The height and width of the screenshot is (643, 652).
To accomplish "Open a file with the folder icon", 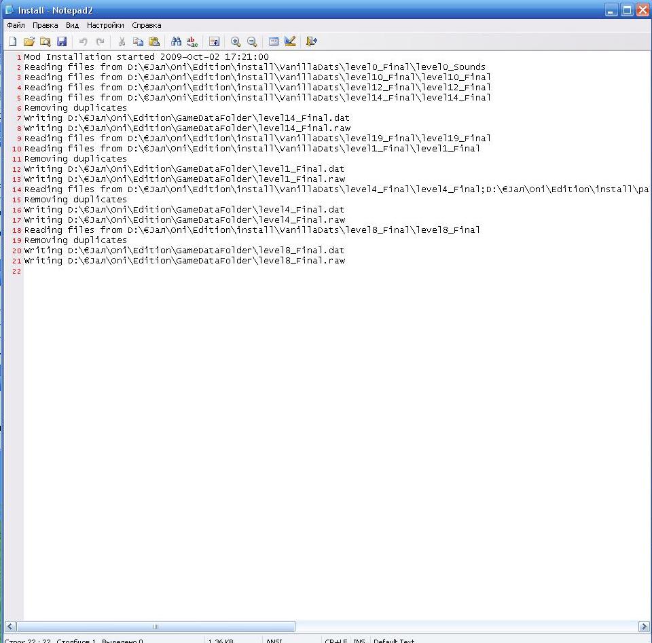I will point(29,41).
